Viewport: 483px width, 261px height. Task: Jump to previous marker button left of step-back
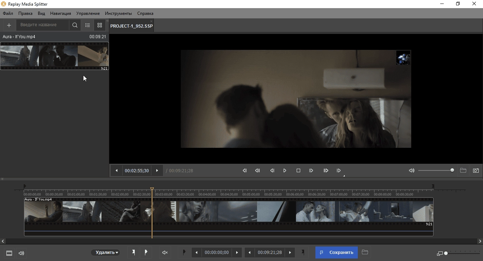[258, 170]
